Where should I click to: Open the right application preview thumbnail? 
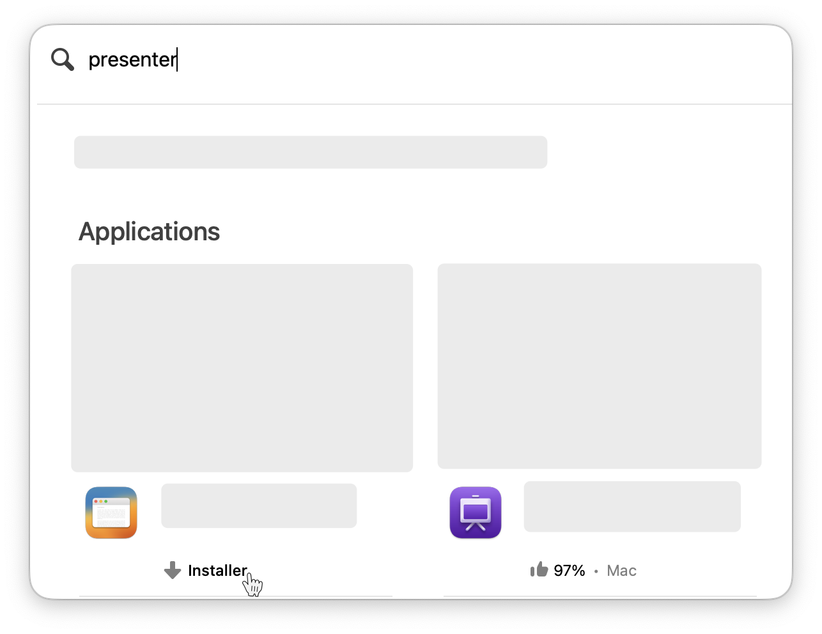tap(599, 366)
